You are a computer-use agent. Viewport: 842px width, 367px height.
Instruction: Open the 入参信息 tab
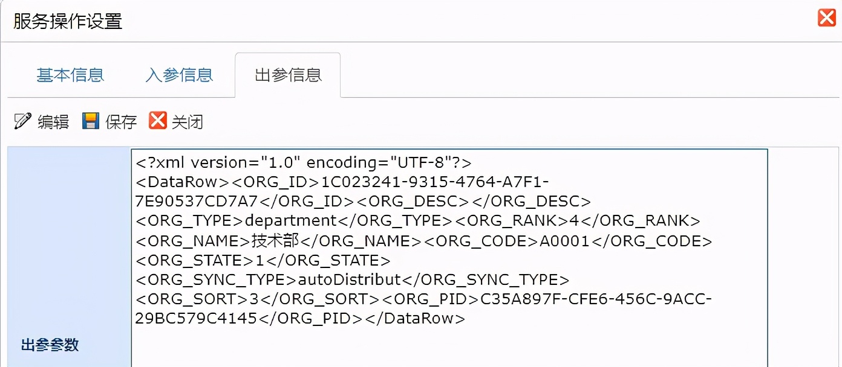tap(178, 75)
